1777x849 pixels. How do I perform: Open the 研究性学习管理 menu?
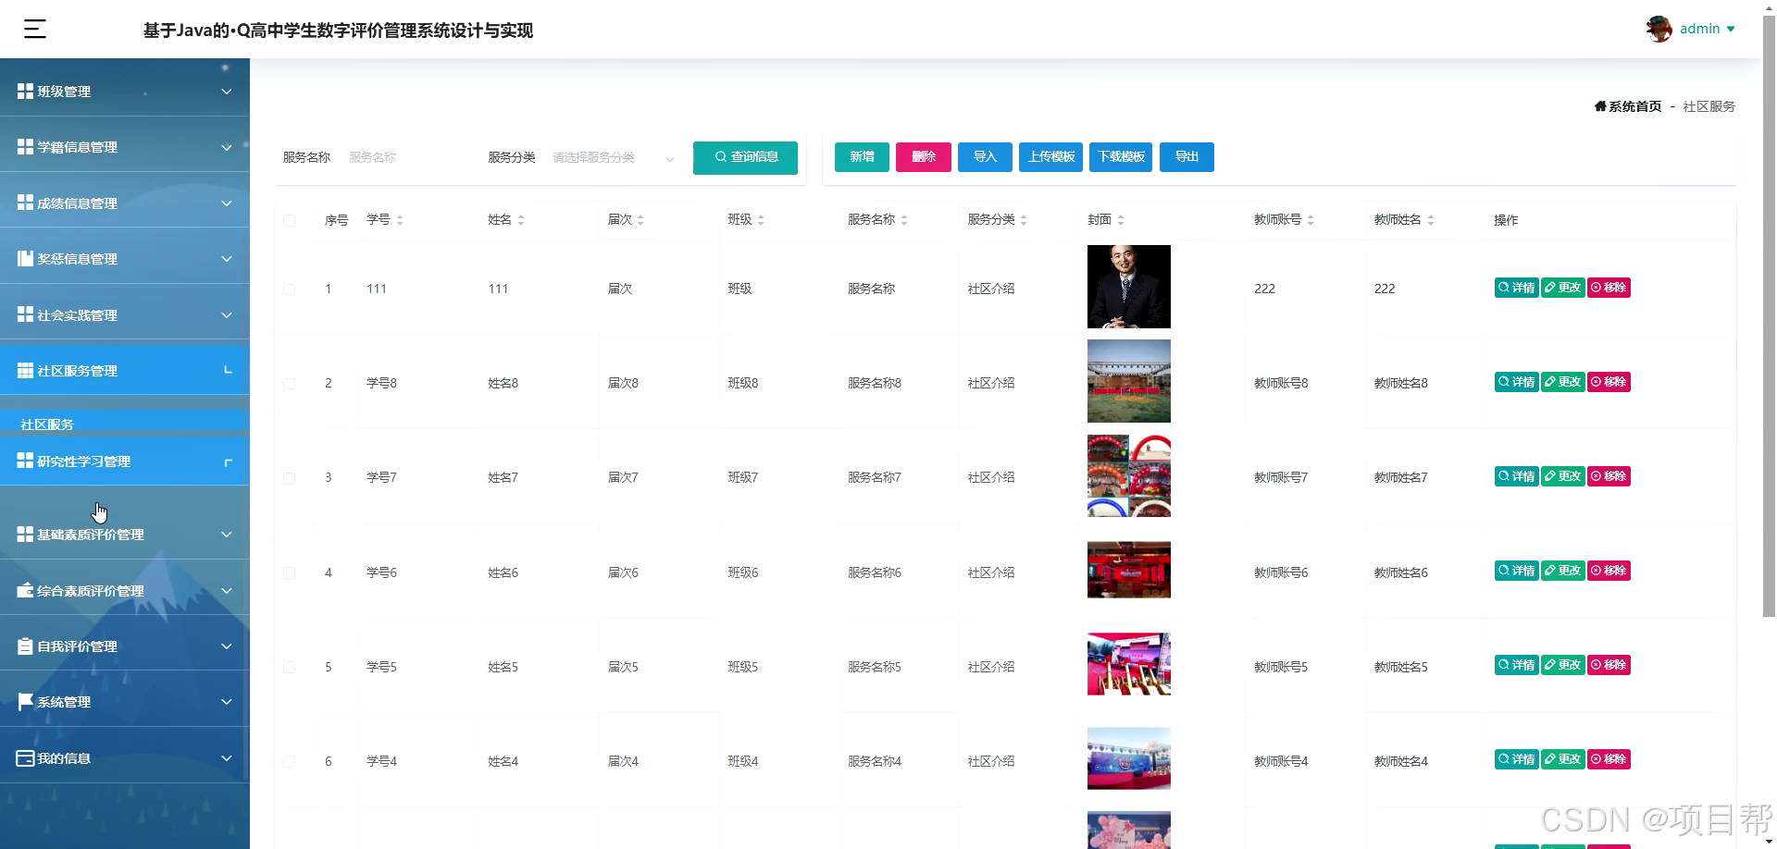click(x=125, y=461)
